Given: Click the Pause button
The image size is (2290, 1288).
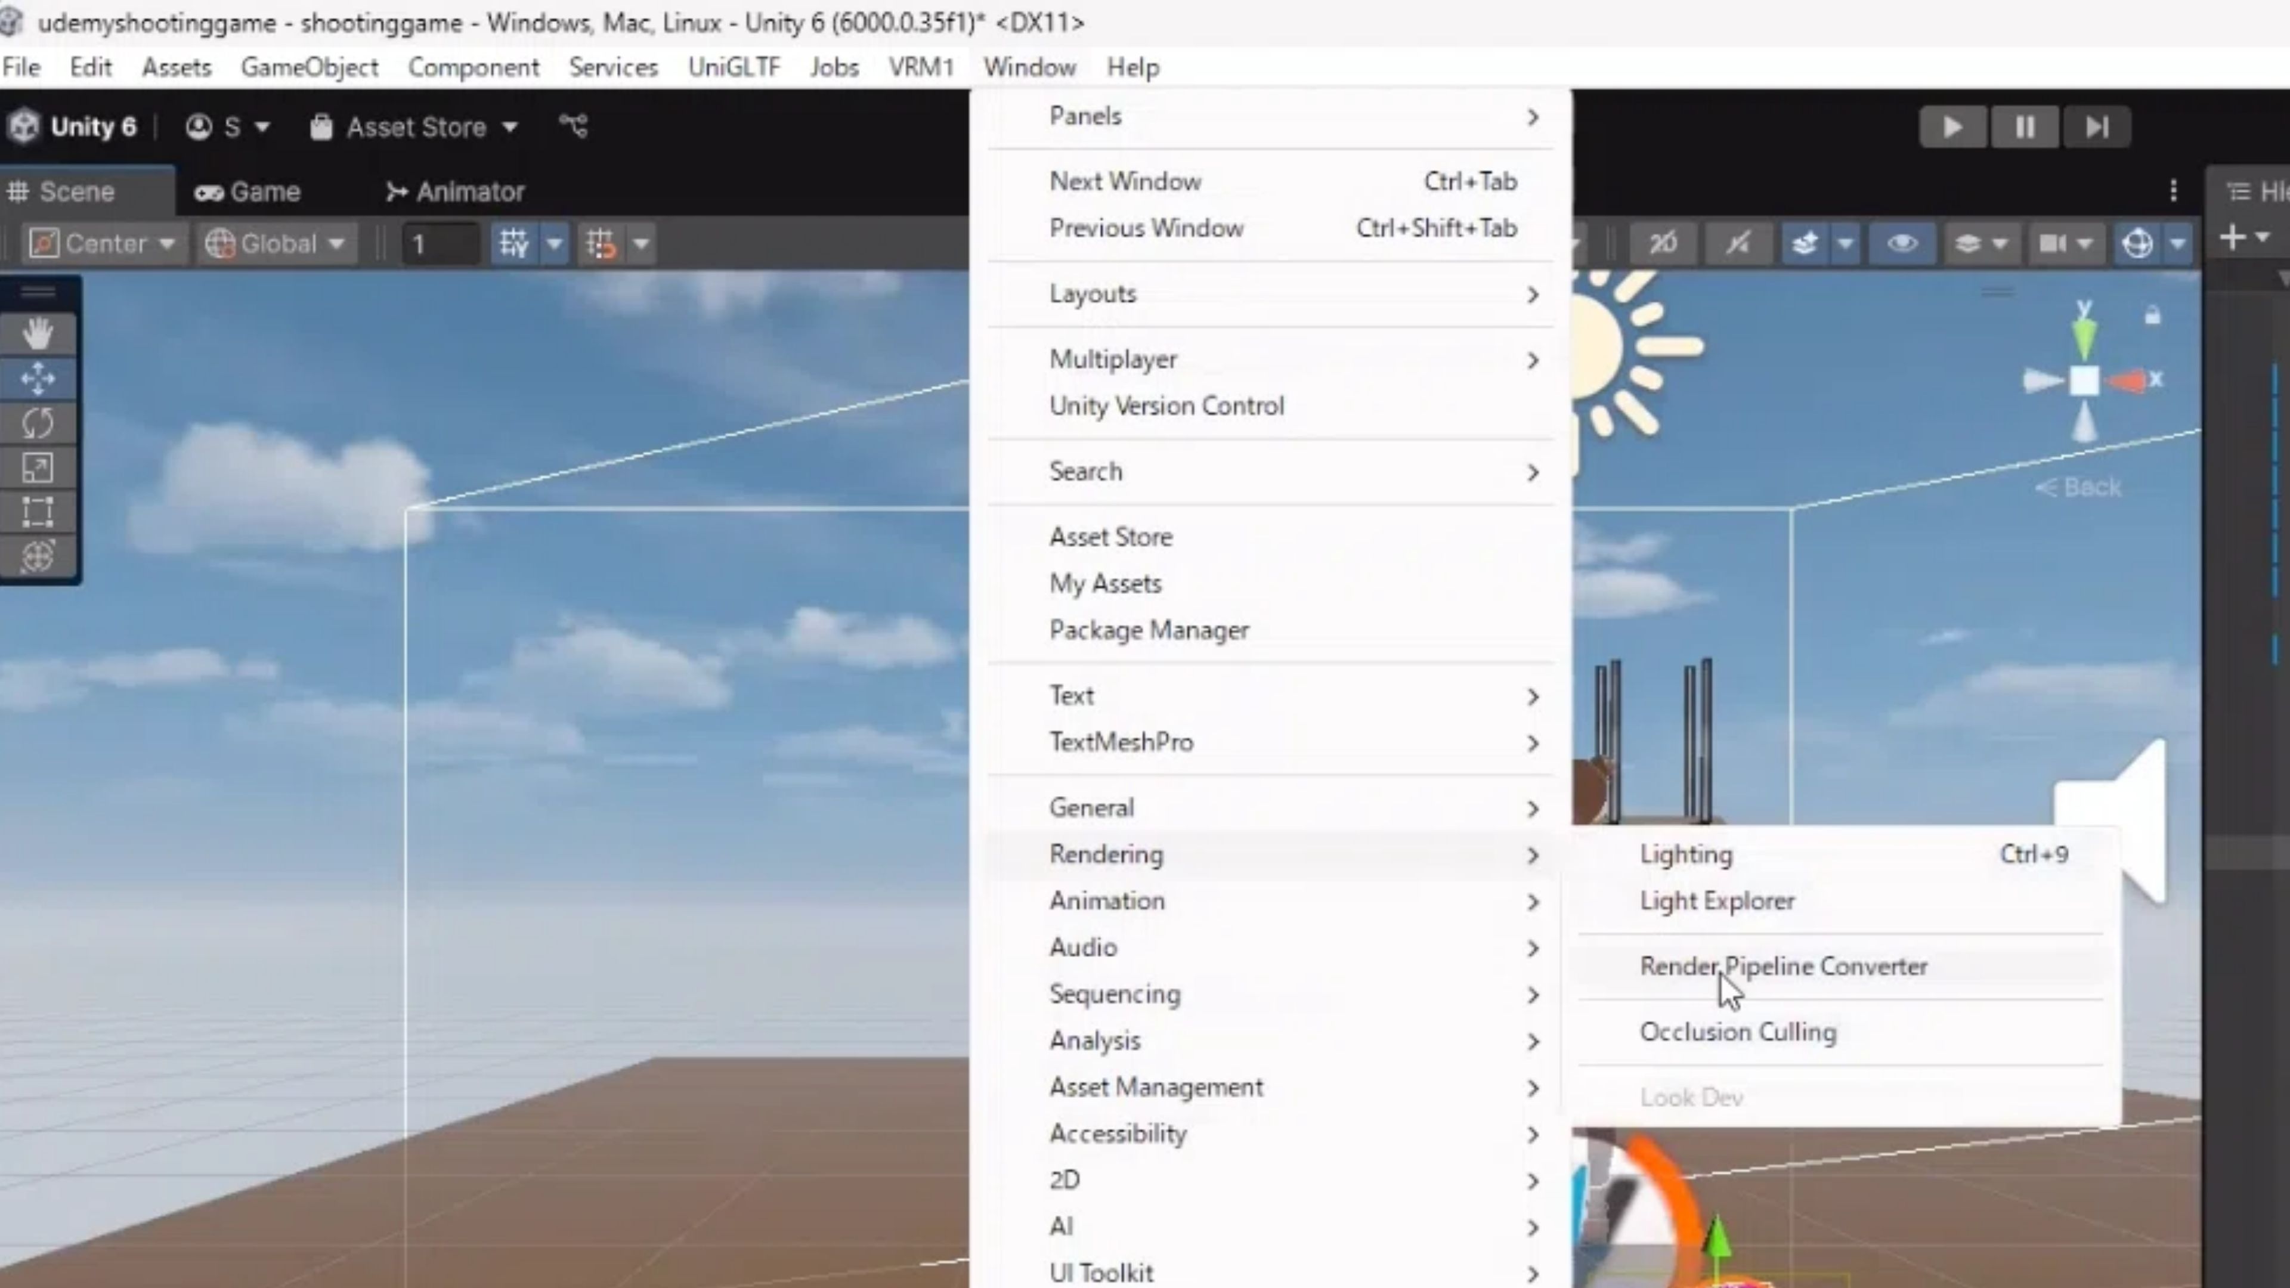Looking at the screenshot, I should pyautogui.click(x=2024, y=127).
